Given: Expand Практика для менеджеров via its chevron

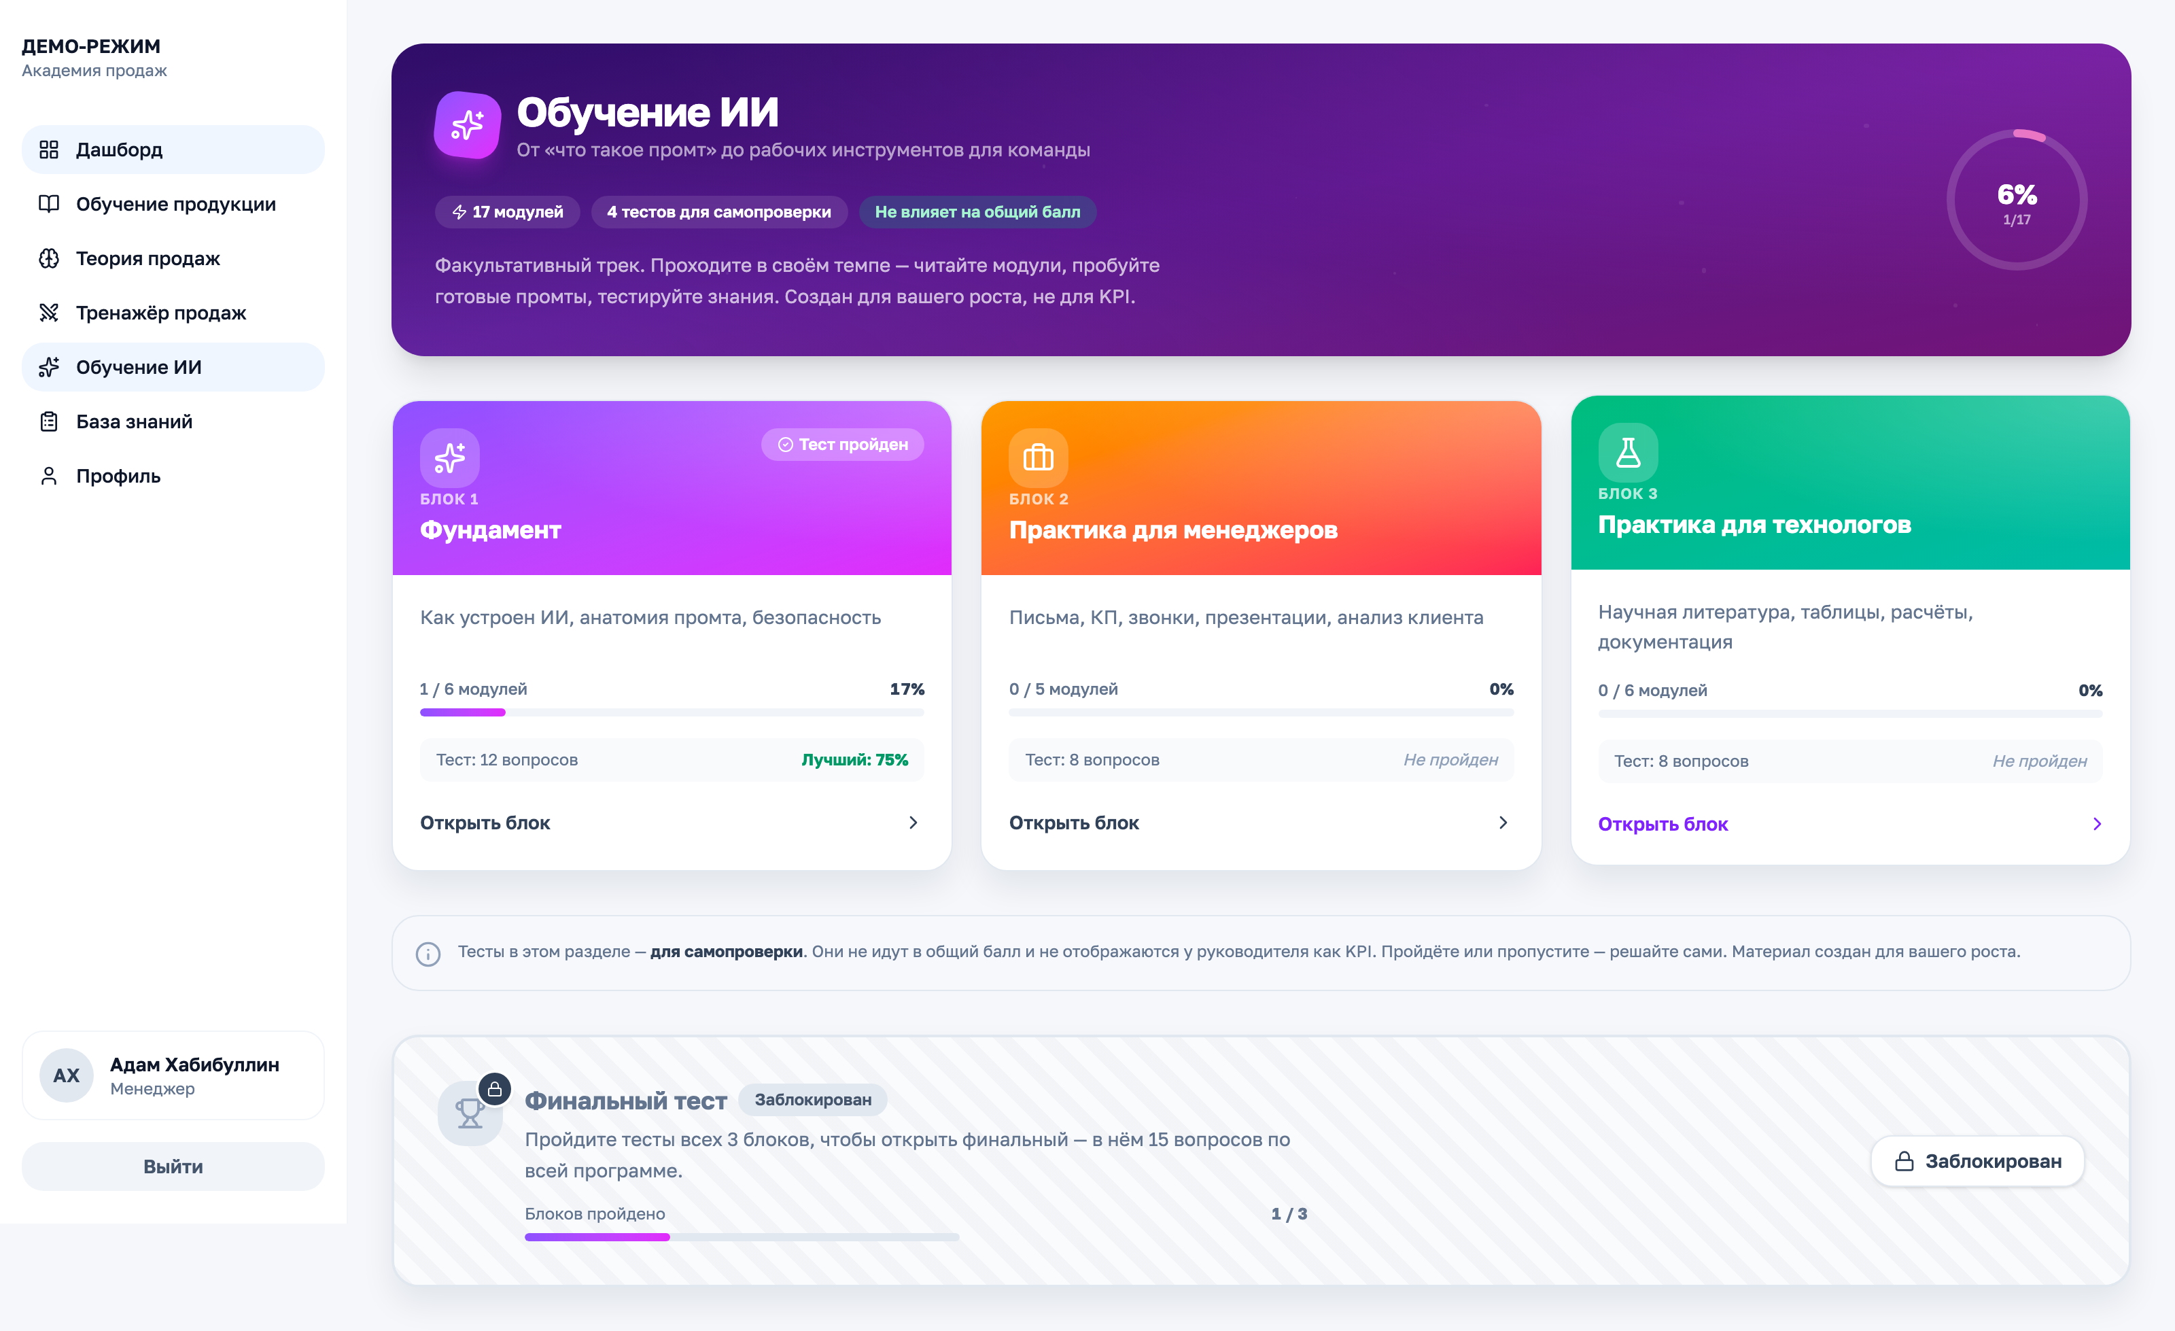Looking at the screenshot, I should point(1503,823).
